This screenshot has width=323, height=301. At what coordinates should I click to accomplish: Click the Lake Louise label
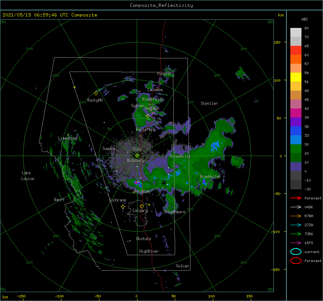28,176
